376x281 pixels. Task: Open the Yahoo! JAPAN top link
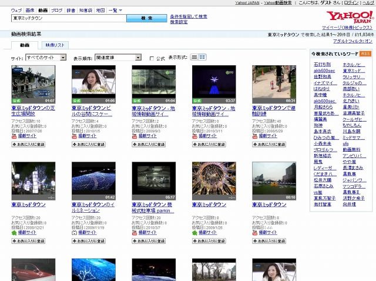point(247,2)
